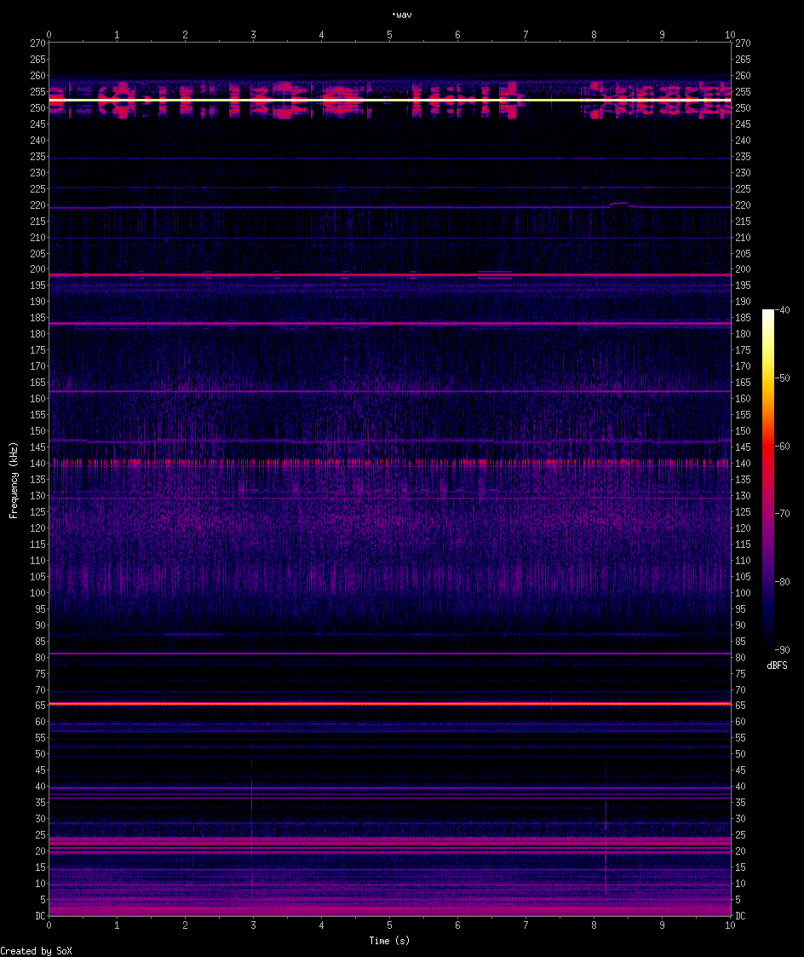This screenshot has width=804, height=957.
Task: Click the 10 tick on the bottom time axis
Action: tap(730, 925)
